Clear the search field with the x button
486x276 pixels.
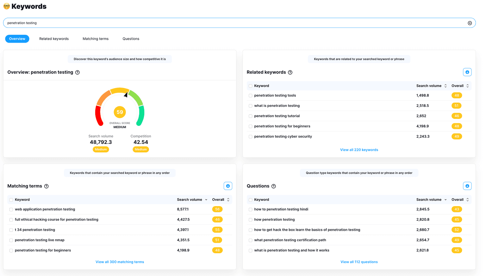pyautogui.click(x=470, y=23)
